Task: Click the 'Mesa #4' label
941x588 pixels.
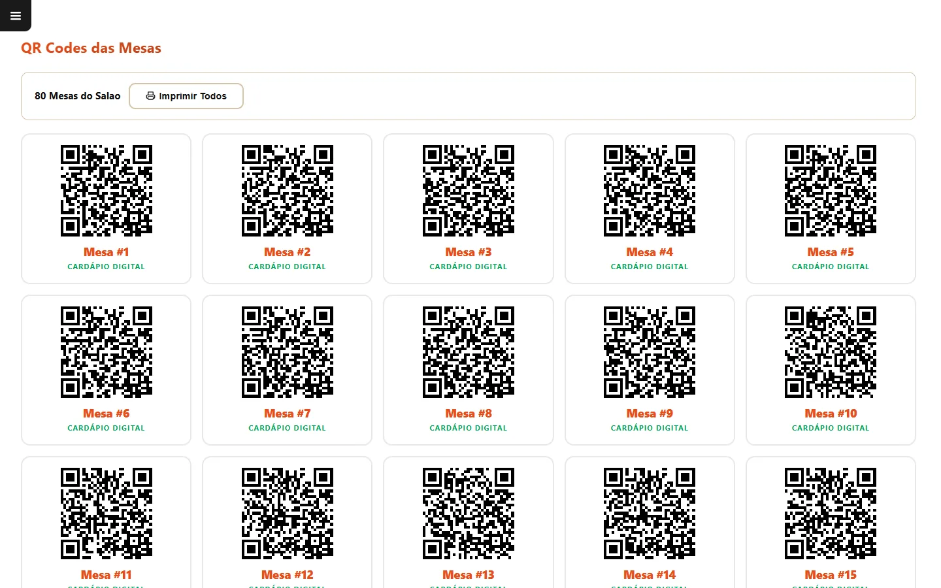Action: click(x=650, y=252)
